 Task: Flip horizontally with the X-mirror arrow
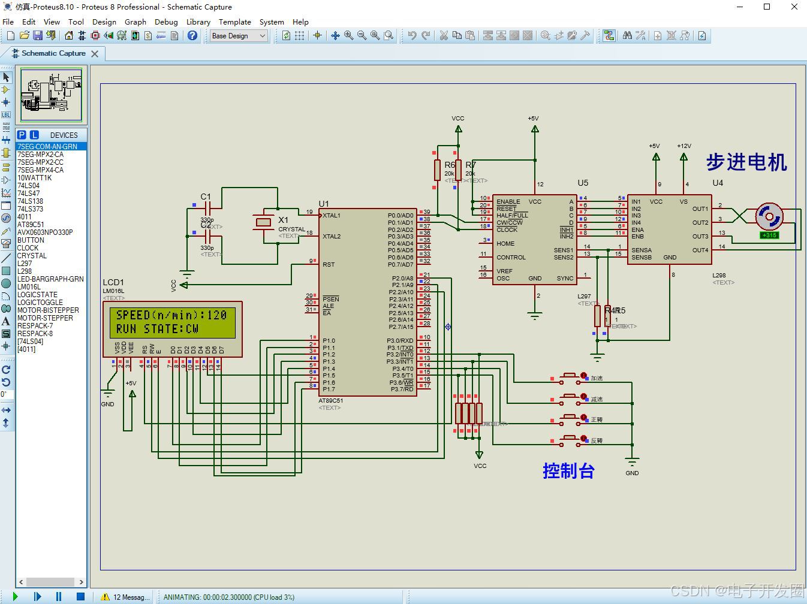6,410
